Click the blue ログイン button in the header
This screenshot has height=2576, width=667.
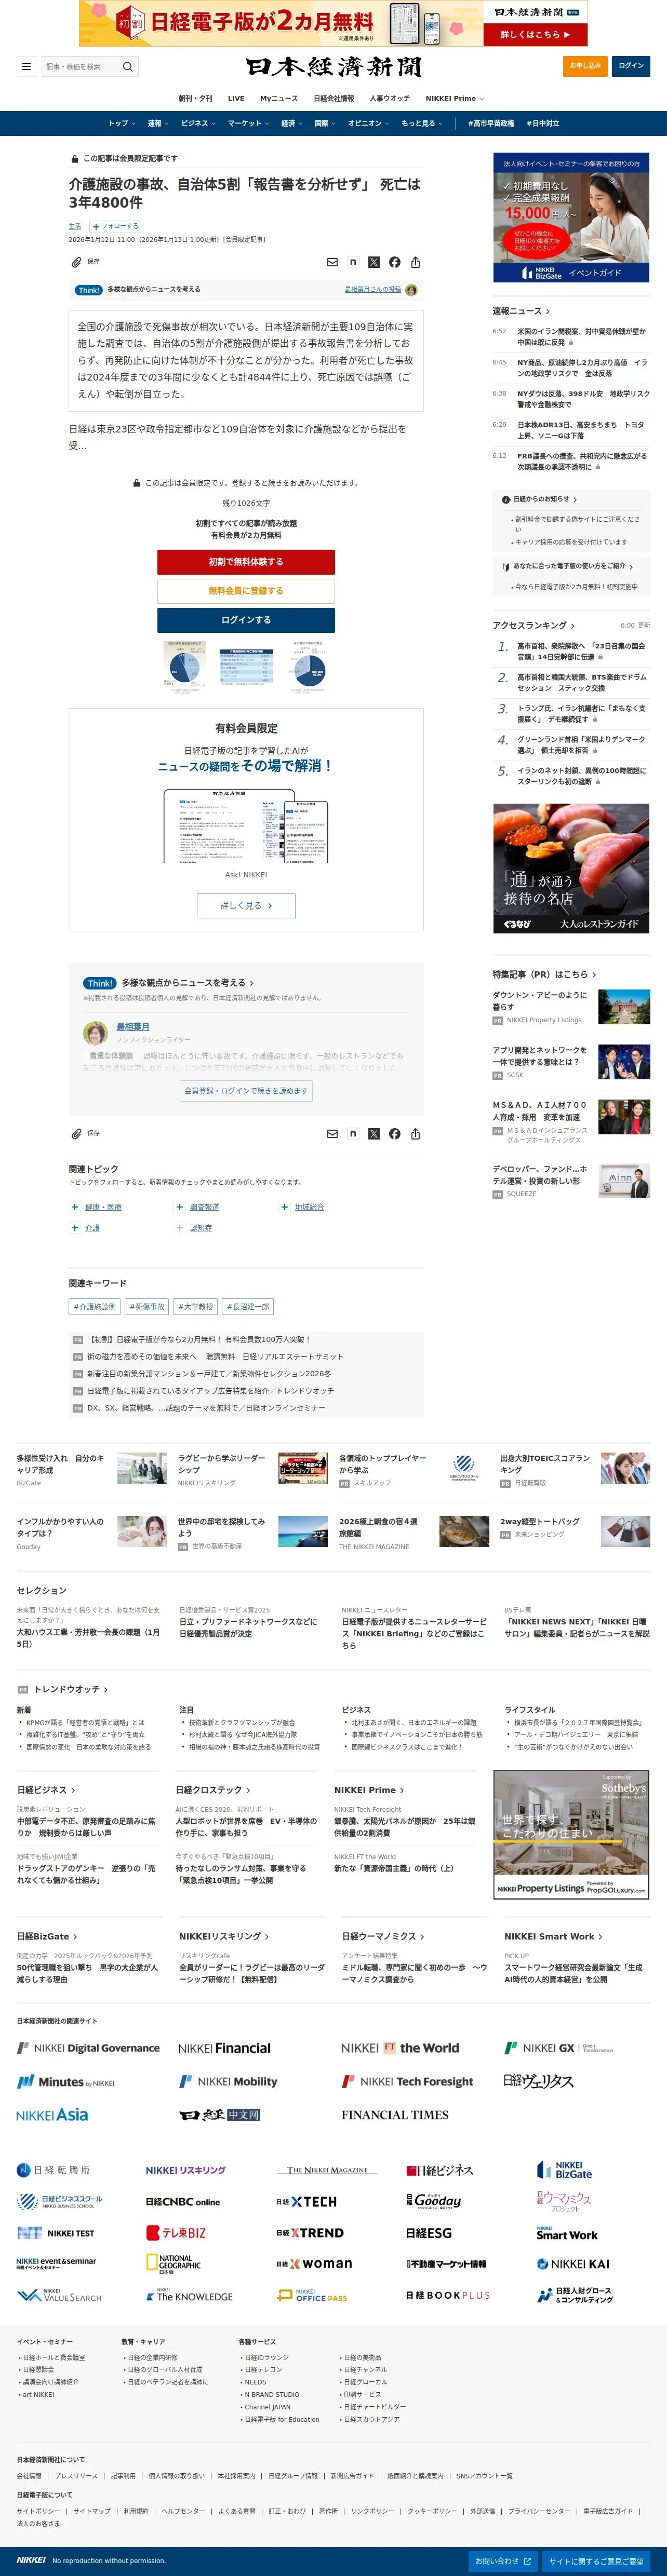point(631,66)
